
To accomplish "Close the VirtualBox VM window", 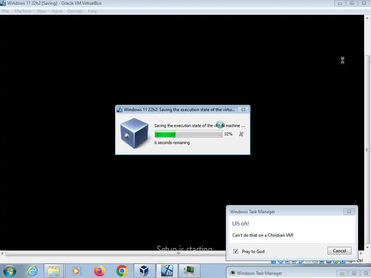I will [x=364, y=3].
